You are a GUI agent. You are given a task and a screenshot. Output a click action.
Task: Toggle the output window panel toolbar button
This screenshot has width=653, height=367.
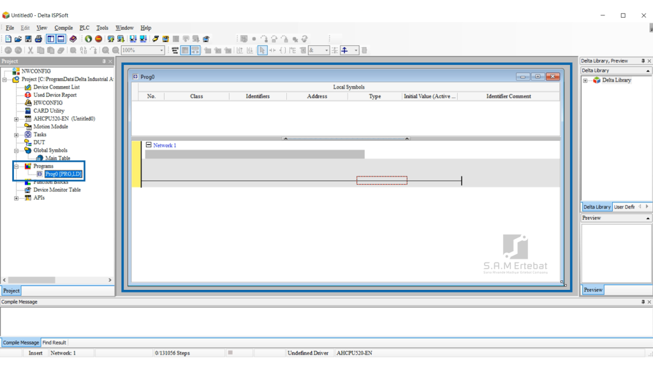tap(61, 39)
